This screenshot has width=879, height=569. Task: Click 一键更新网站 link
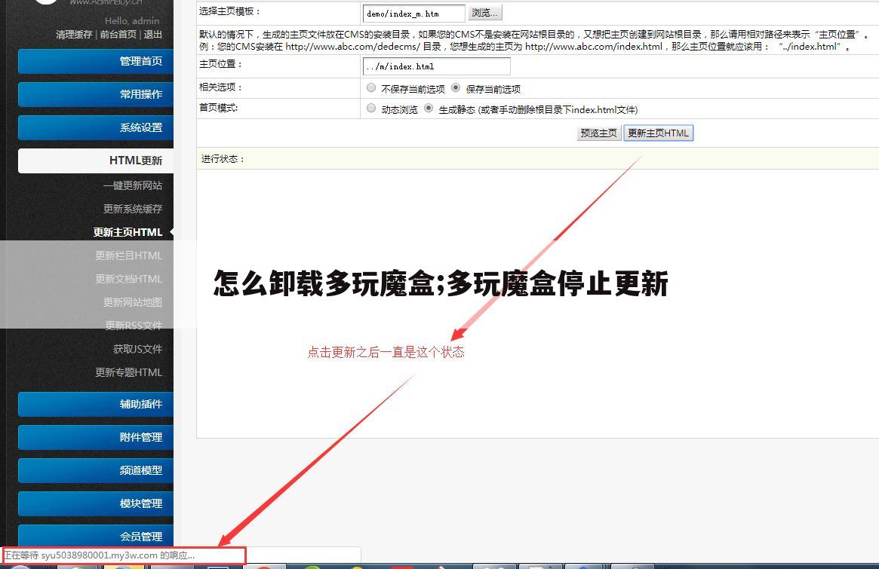(132, 185)
